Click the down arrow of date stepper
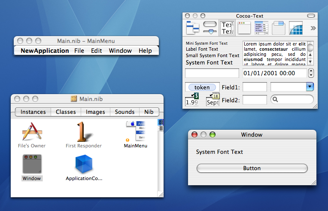 click(x=311, y=75)
